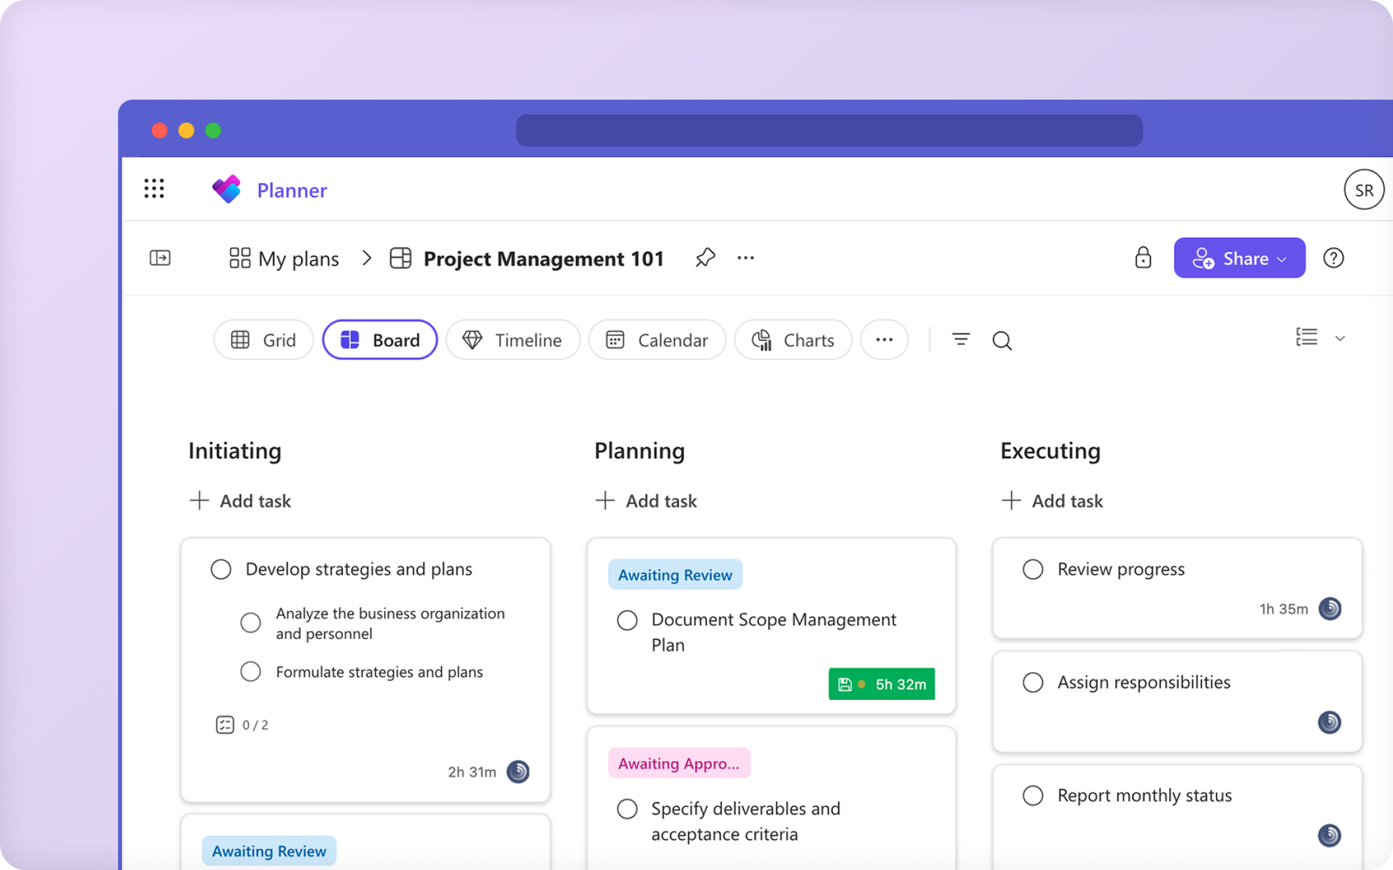Click the breadcrumb chevron after My plans
The width and height of the screenshot is (1393, 870).
[367, 258]
